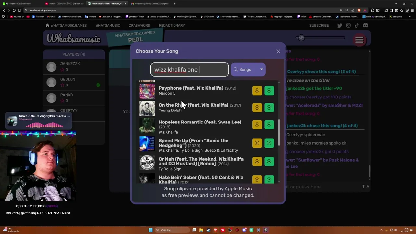
Task: Click the Brave Shields icon
Action: [359, 10]
